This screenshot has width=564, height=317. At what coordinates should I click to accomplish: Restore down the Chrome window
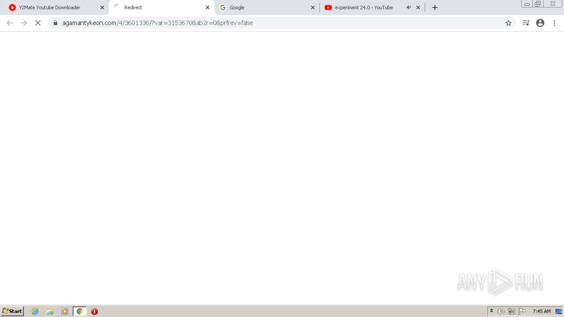pyautogui.click(x=538, y=4)
